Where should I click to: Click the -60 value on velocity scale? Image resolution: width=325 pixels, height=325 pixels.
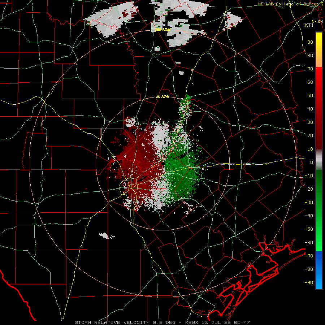(309, 243)
